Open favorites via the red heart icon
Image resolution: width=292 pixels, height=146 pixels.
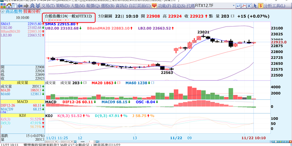coord(154,6)
